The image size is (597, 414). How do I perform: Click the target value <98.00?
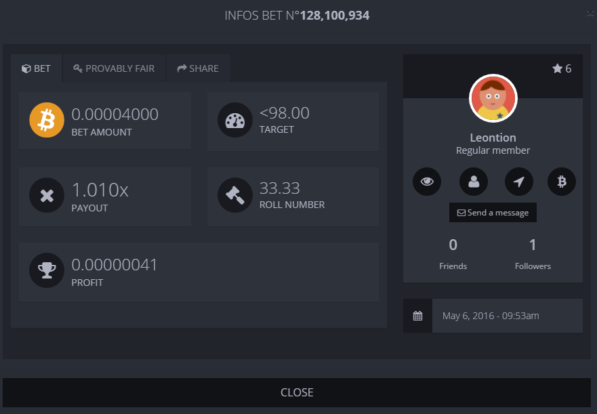click(285, 113)
